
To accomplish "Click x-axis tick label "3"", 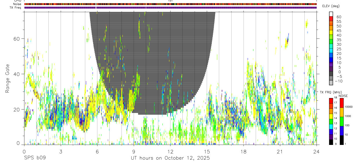I will [61, 152].
